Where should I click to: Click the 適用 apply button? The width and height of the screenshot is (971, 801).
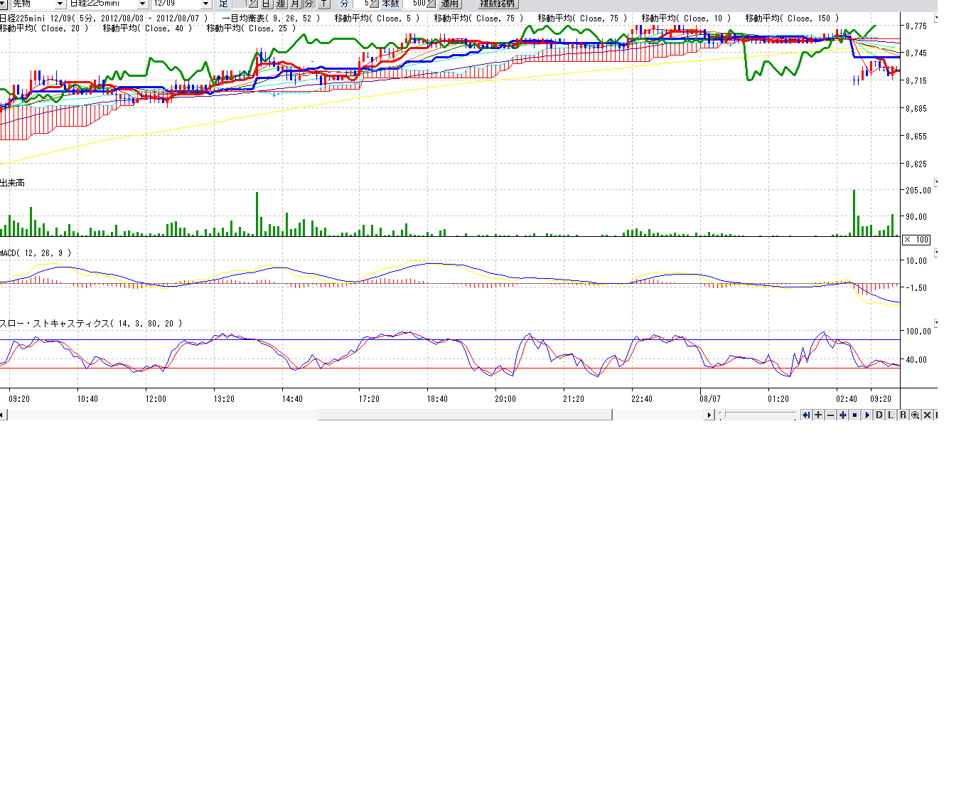tap(449, 4)
